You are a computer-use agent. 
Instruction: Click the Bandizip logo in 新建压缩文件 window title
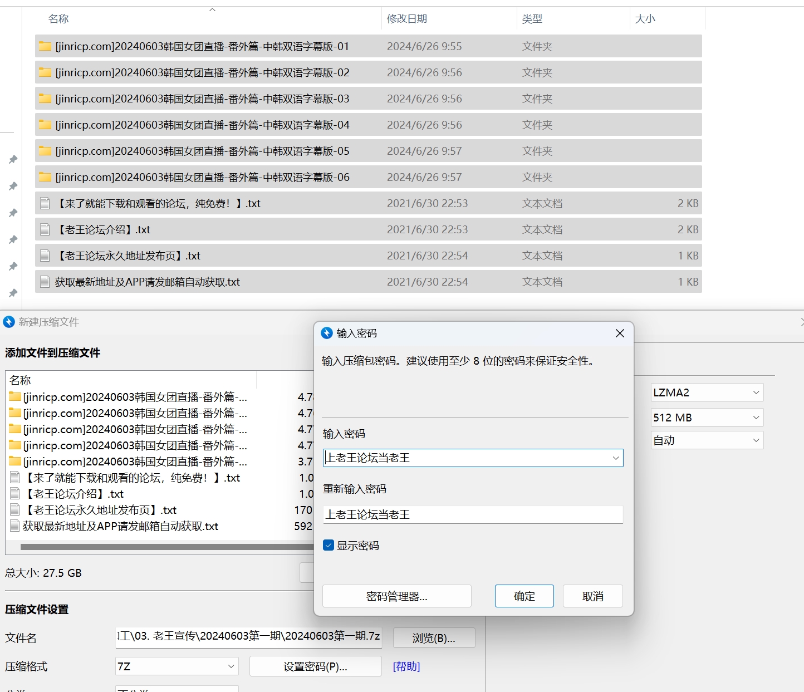(x=9, y=322)
